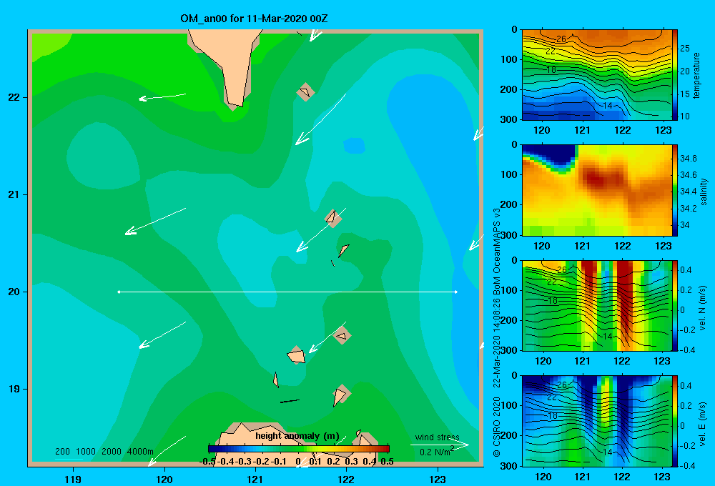Click the 10 tick on the temperature colorbar

point(685,116)
